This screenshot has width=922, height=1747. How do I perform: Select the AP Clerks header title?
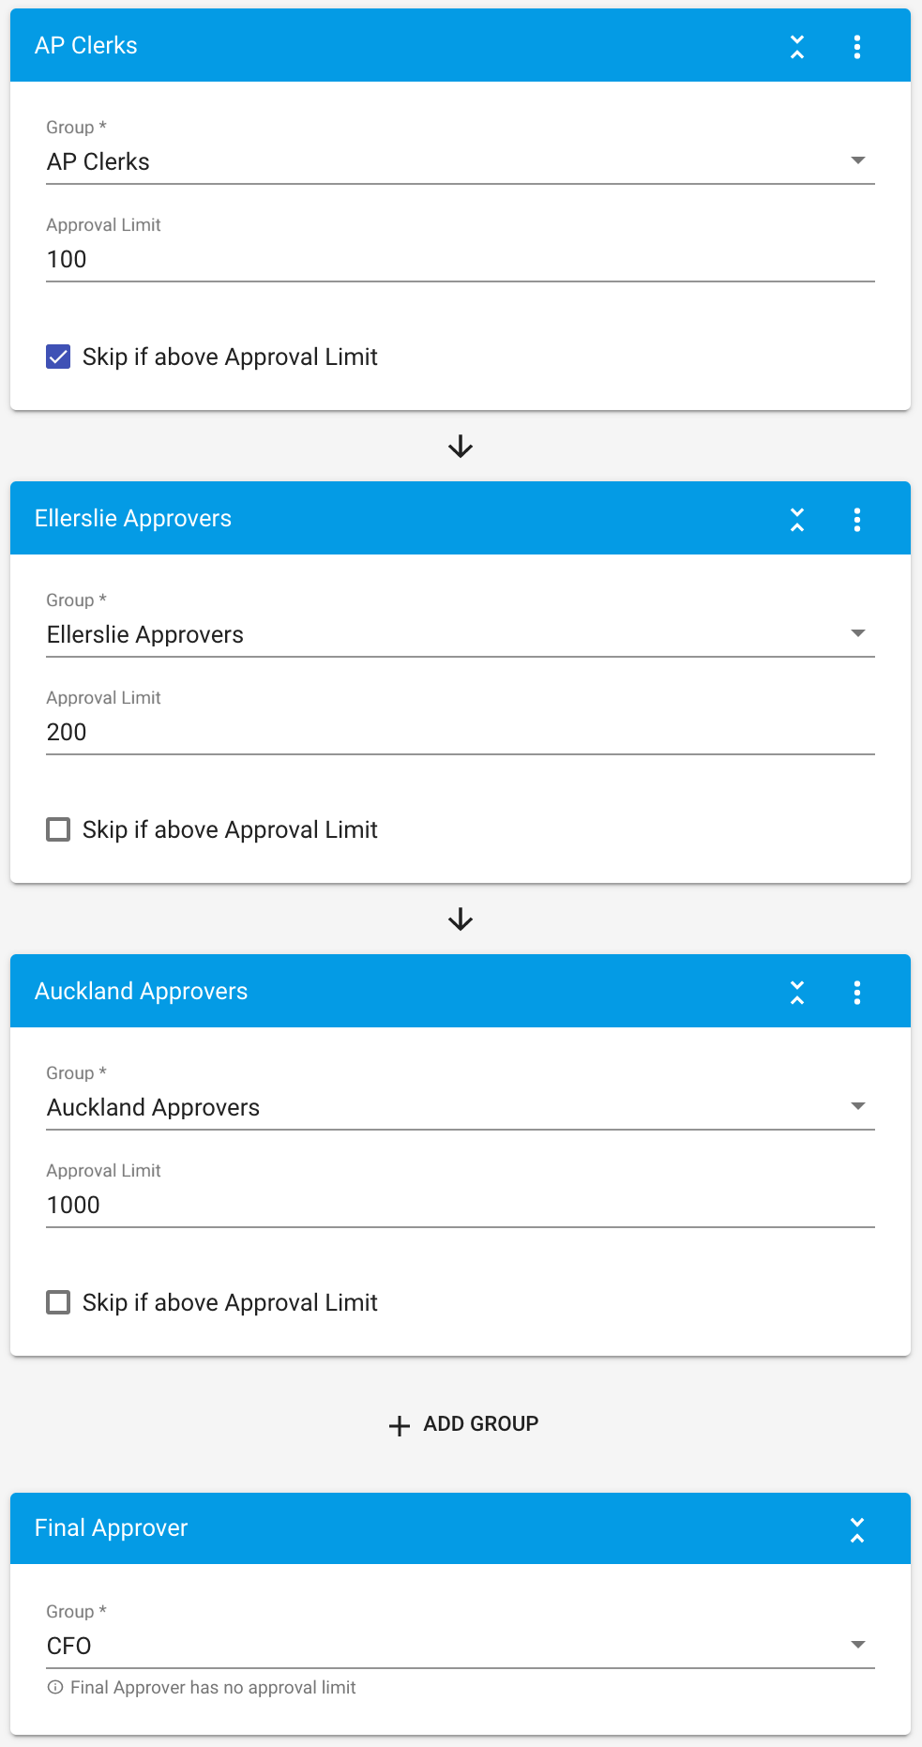pyautogui.click(x=85, y=45)
